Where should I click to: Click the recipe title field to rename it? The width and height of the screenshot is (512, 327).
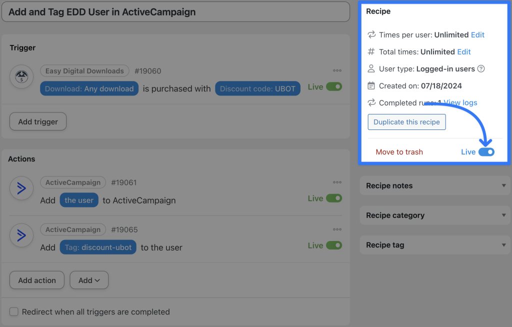click(x=175, y=11)
